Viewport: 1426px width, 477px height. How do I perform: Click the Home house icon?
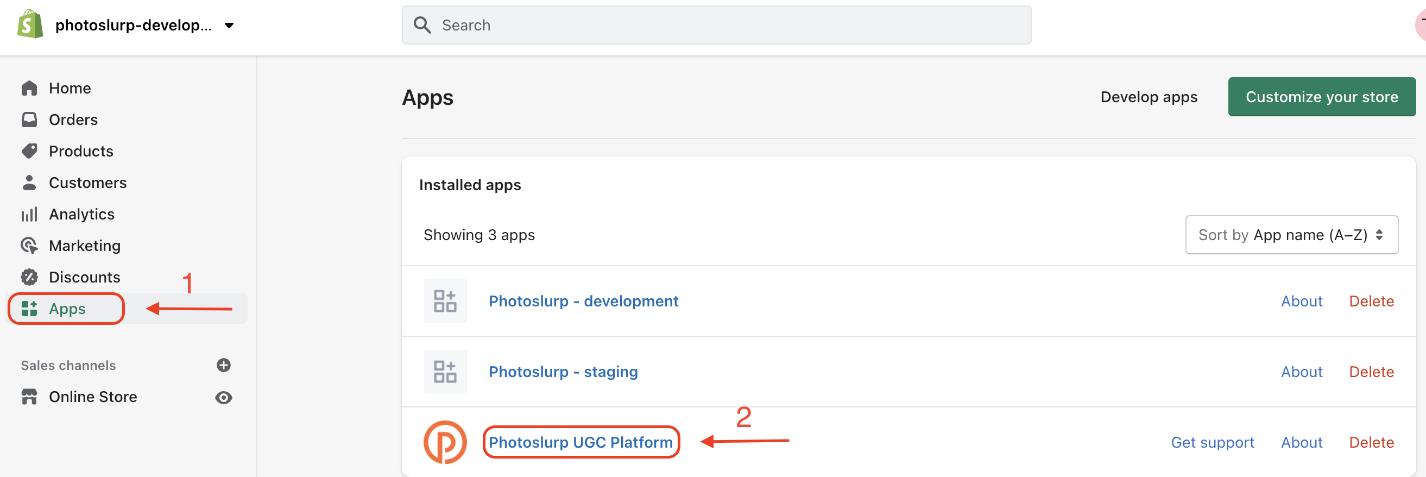(29, 88)
